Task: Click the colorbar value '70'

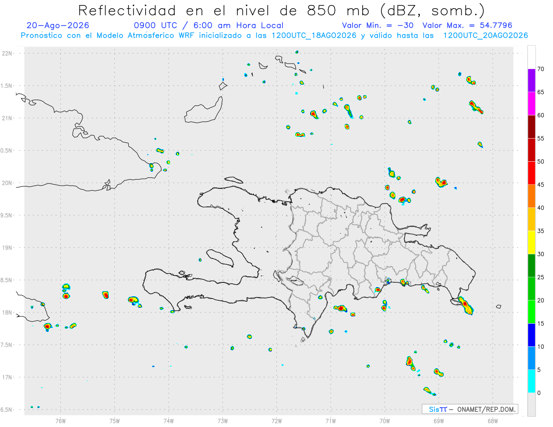Action: (541, 69)
